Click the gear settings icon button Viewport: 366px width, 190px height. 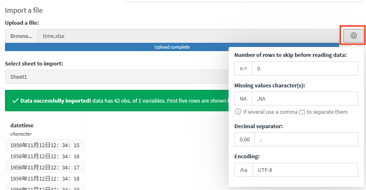coord(354,36)
